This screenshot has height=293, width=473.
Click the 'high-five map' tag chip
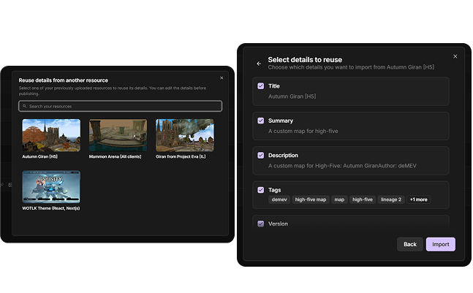point(311,199)
